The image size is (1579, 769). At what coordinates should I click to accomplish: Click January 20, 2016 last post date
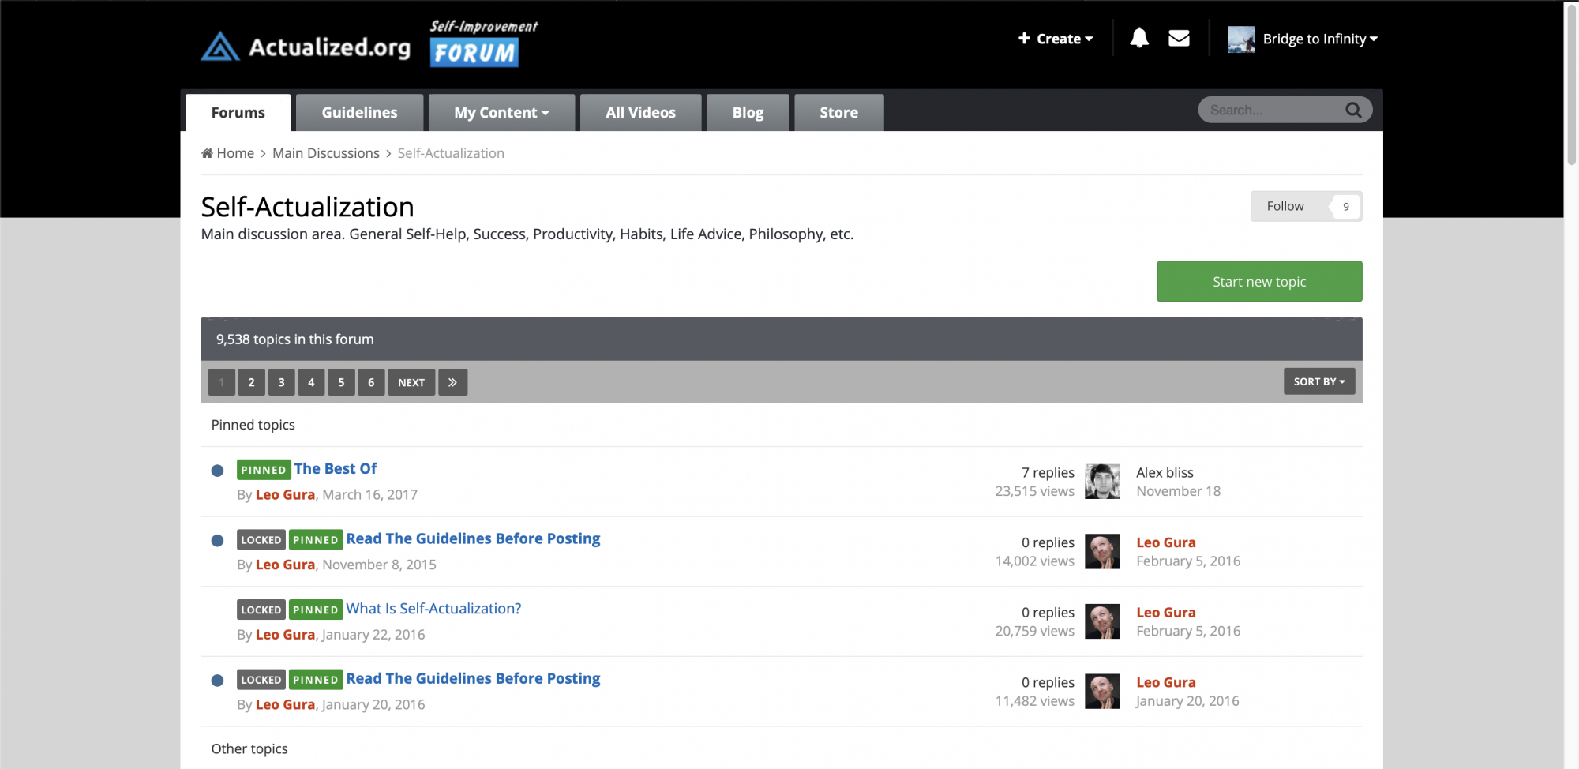coord(1187,701)
